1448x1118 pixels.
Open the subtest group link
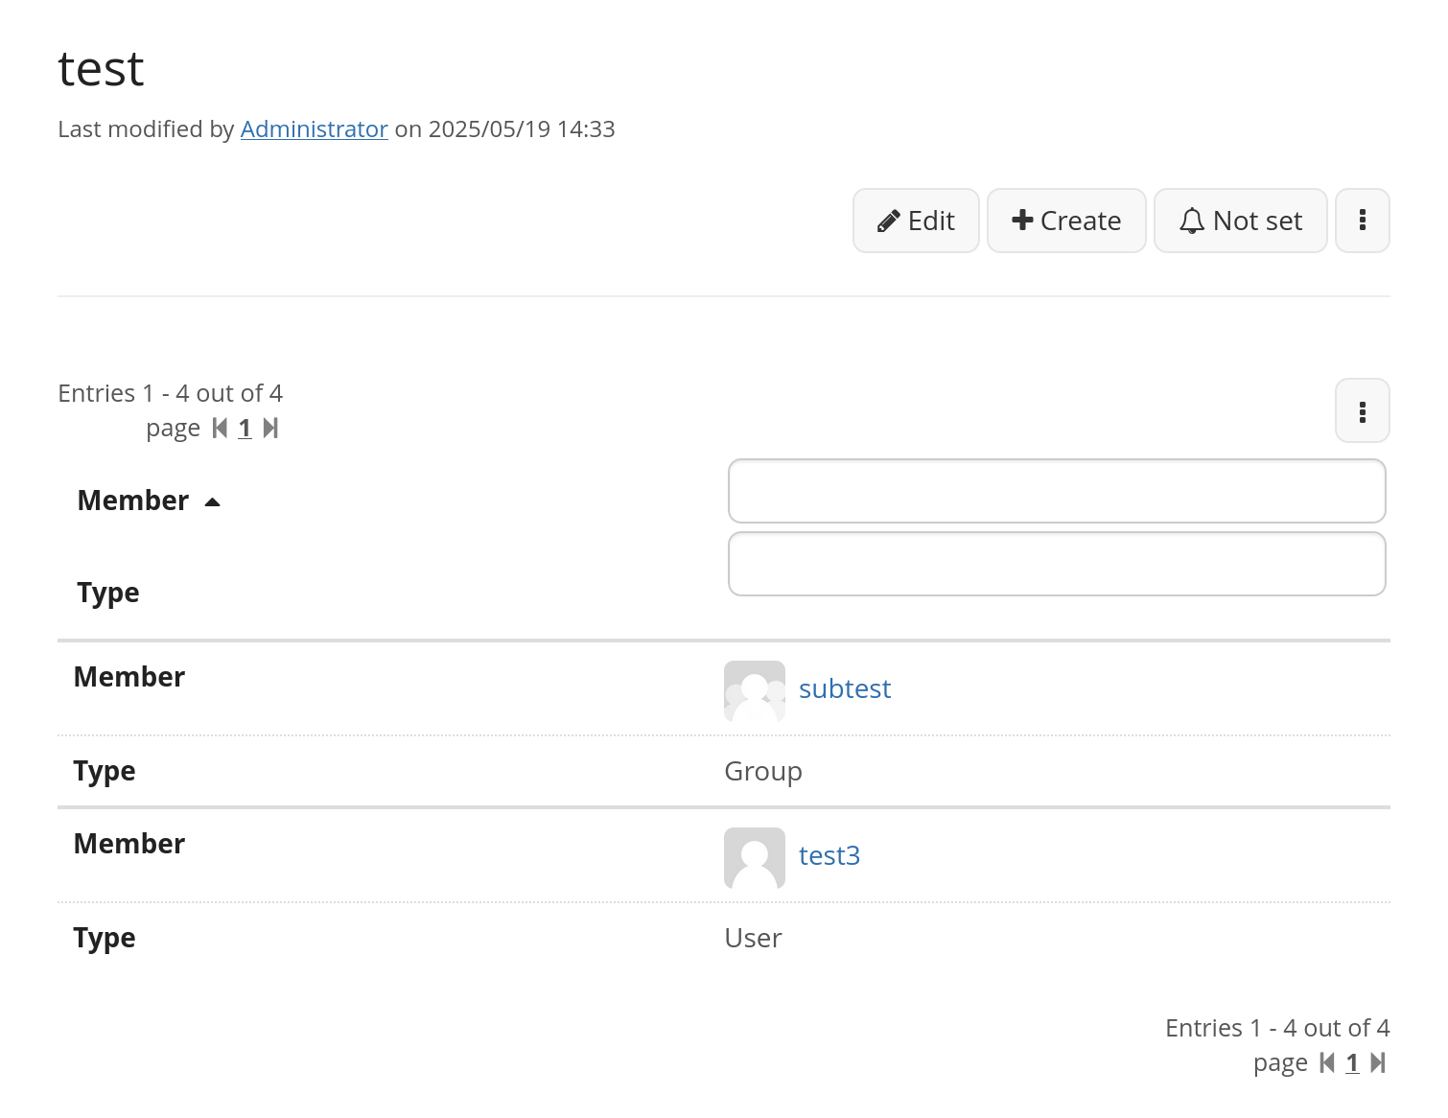[845, 688]
